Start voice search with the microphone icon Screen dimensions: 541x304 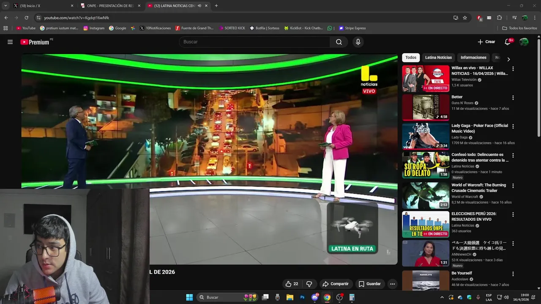[358, 42]
